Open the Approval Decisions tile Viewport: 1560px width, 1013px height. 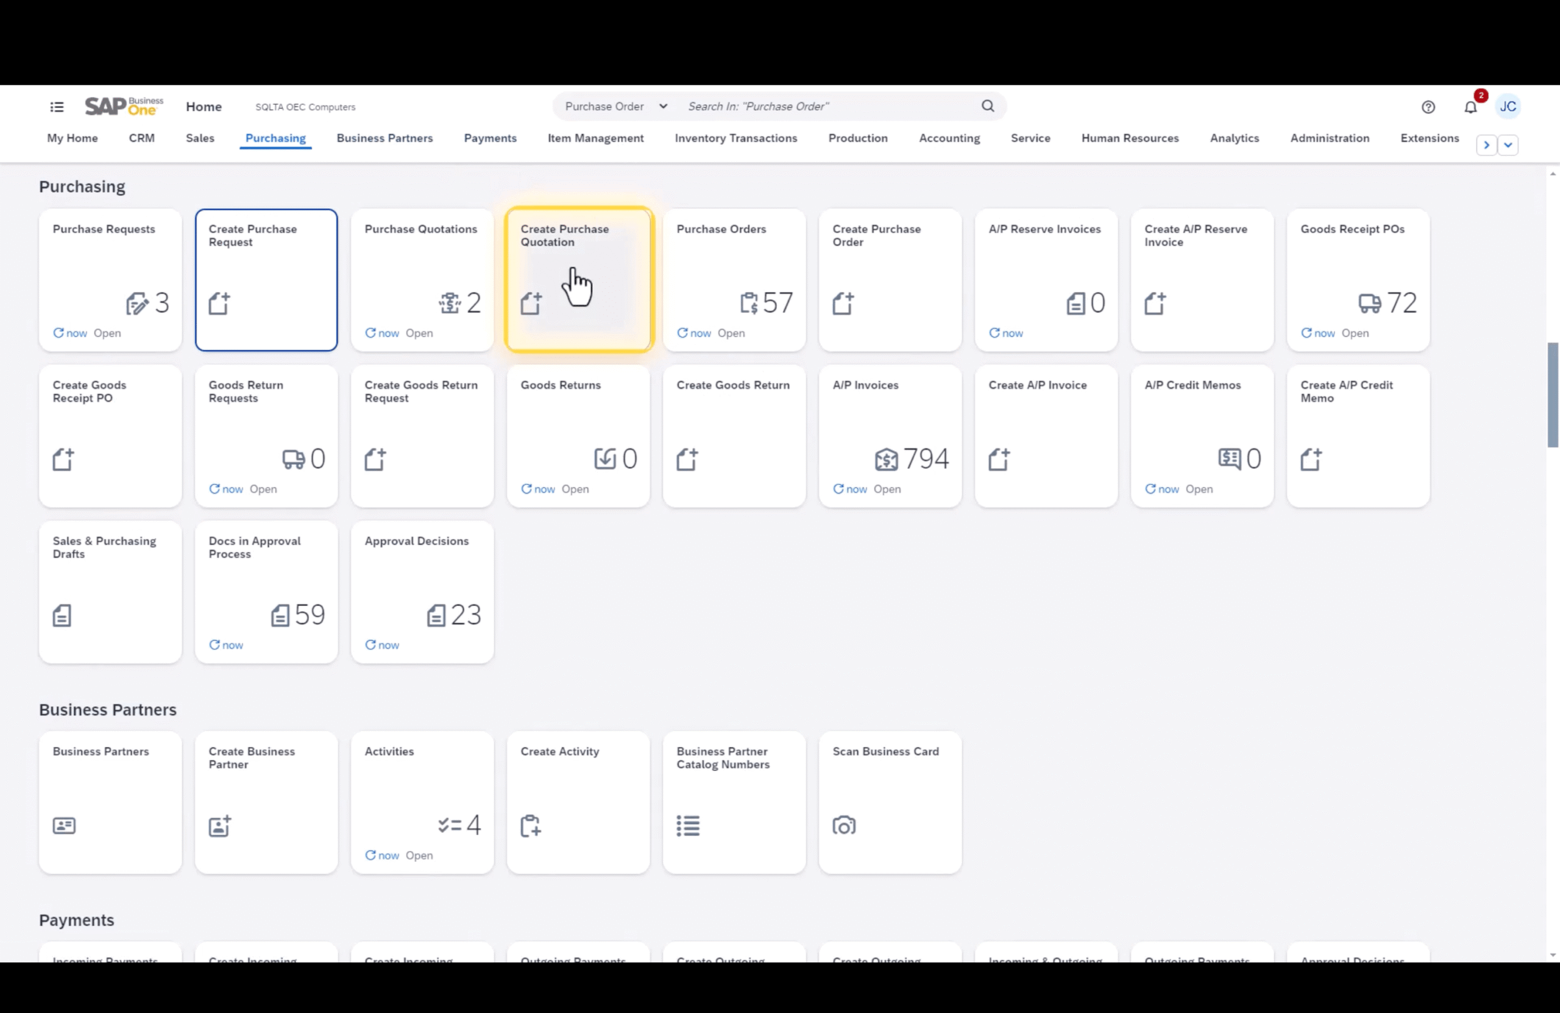pos(422,591)
